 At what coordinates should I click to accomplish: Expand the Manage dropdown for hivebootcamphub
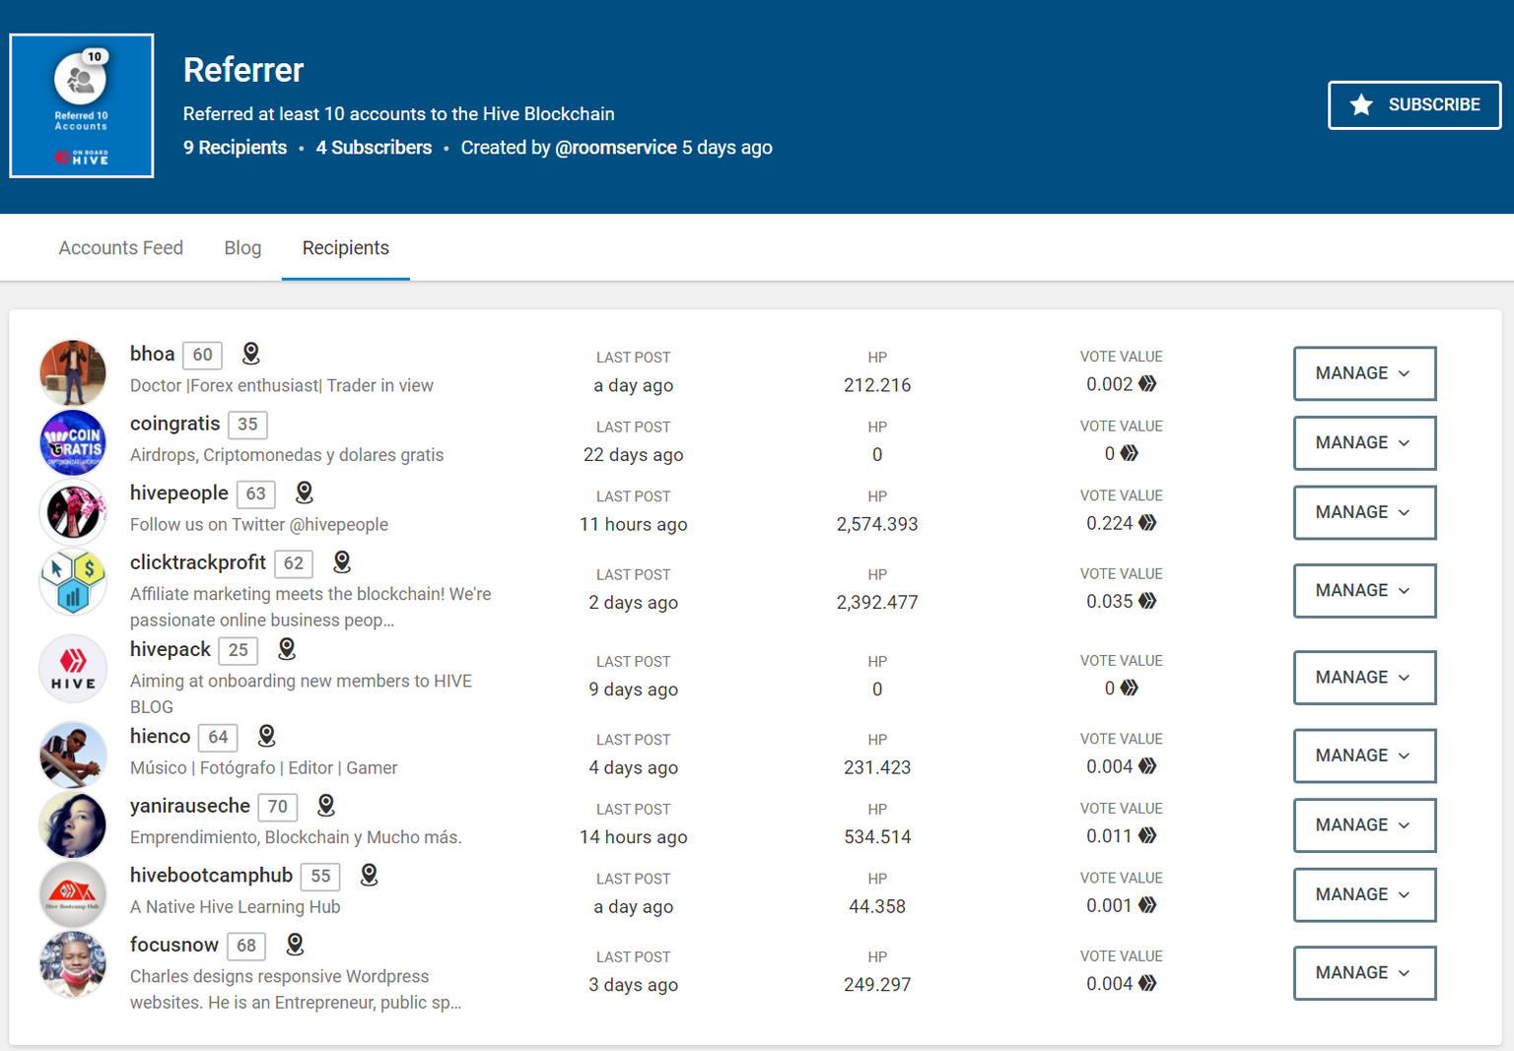tap(1364, 894)
